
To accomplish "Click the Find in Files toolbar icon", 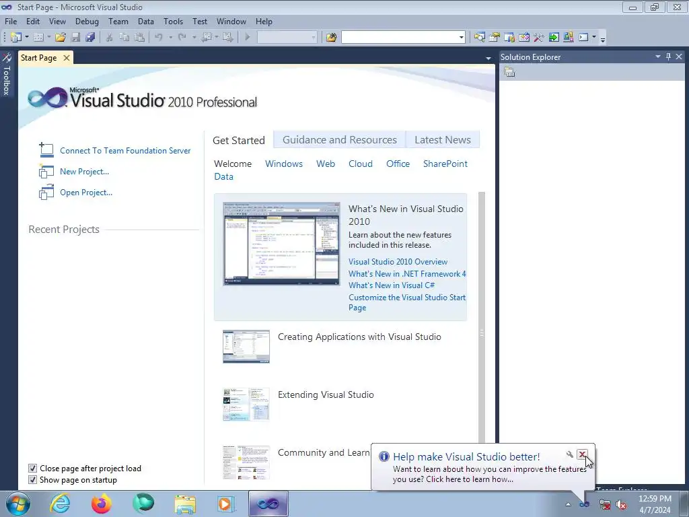I will (x=331, y=38).
